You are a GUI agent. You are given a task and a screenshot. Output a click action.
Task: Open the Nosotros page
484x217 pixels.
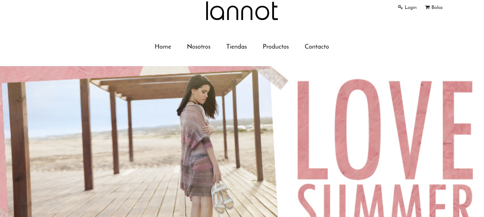point(199,46)
